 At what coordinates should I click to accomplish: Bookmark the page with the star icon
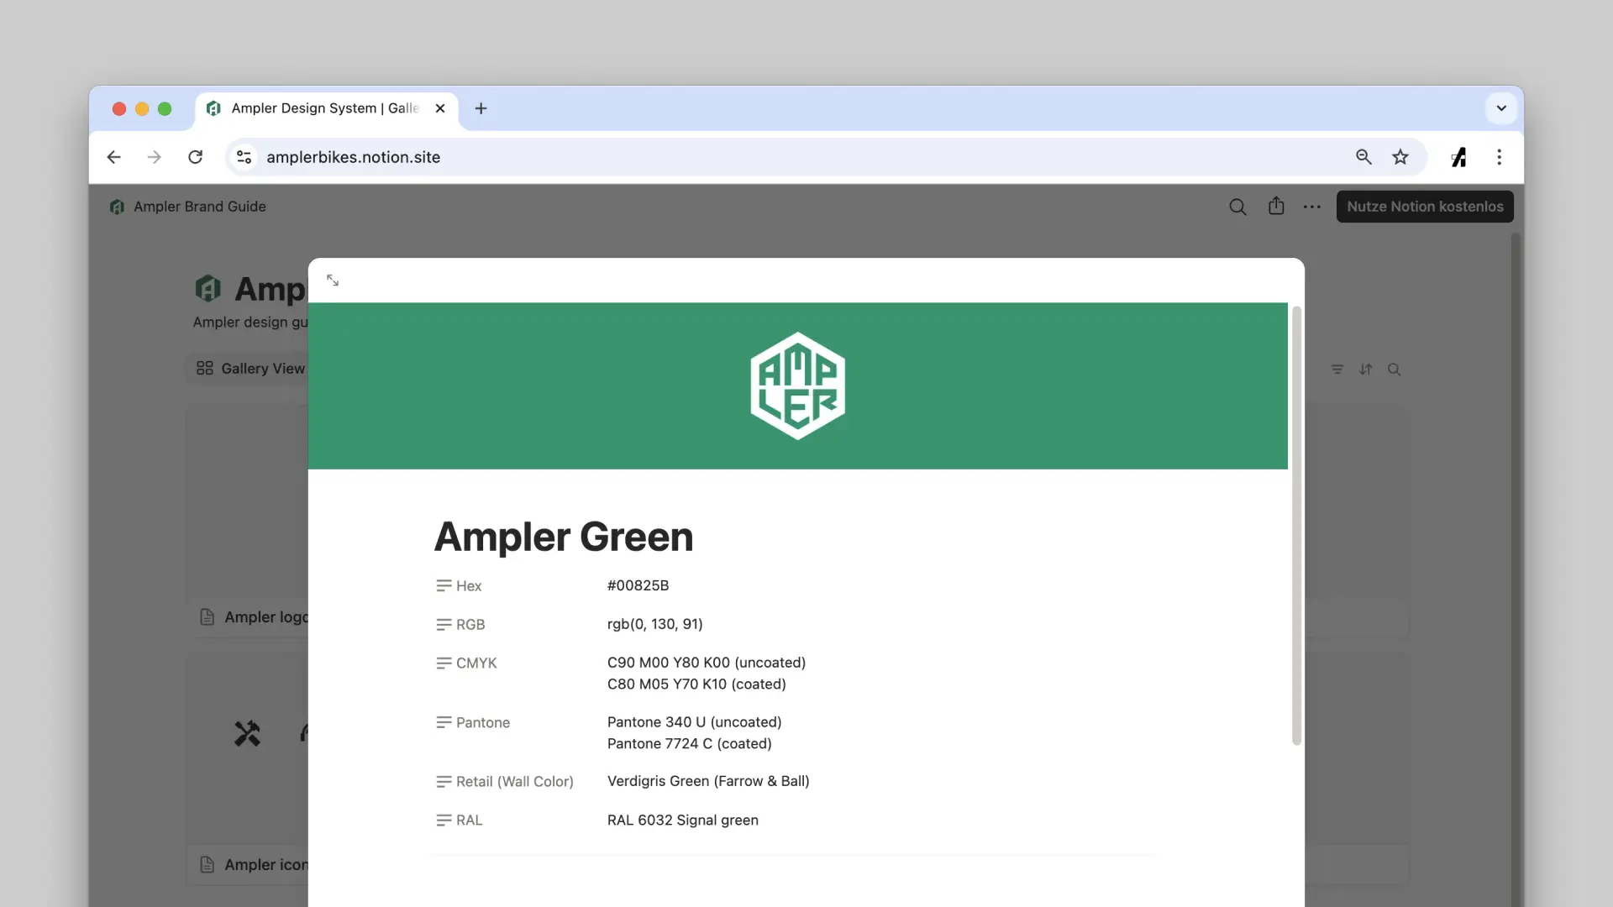click(x=1400, y=157)
